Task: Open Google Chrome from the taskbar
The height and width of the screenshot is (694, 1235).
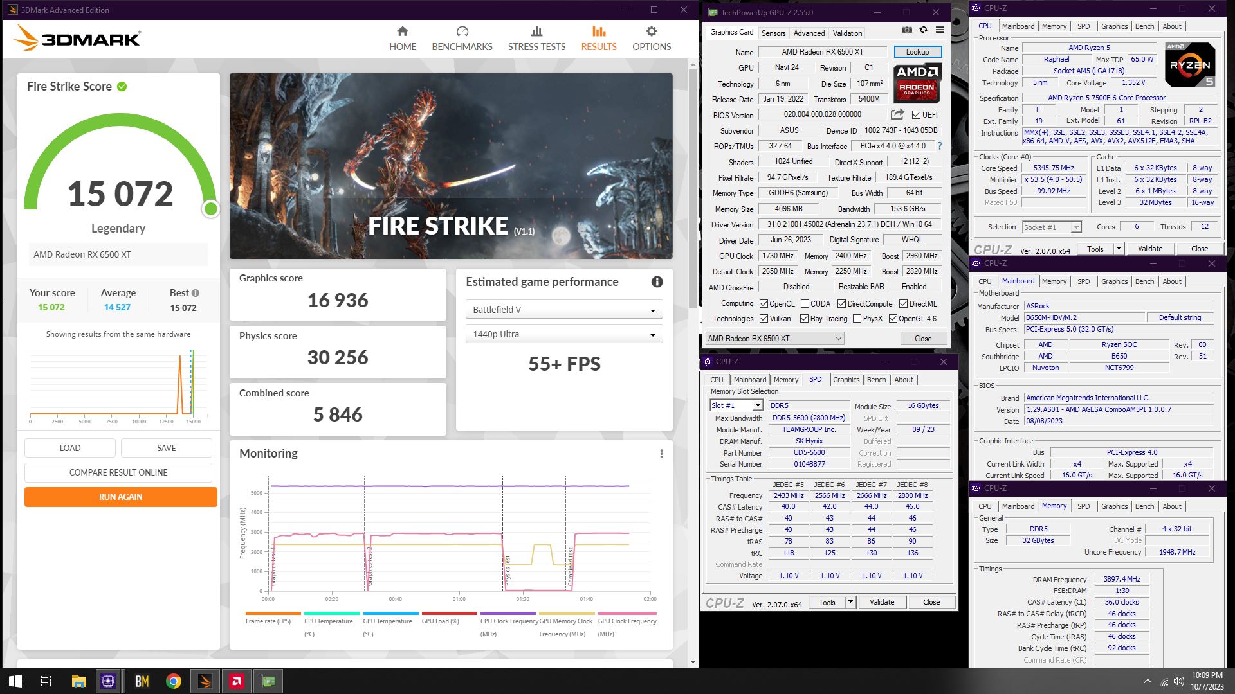Action: click(173, 681)
